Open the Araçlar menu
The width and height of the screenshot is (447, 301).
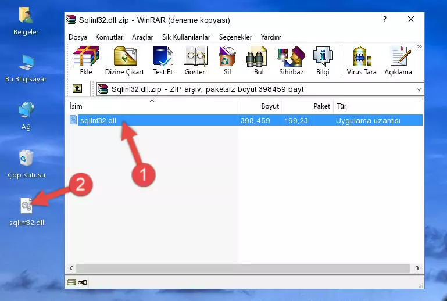click(x=142, y=37)
